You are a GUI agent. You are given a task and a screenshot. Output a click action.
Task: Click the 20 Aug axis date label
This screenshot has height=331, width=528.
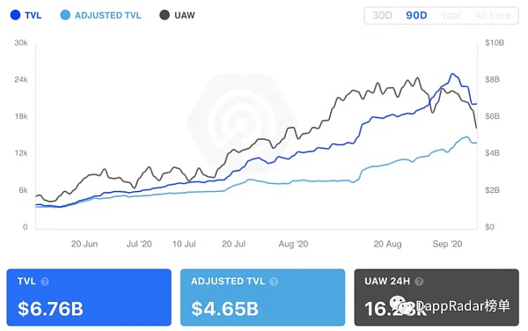pyautogui.click(x=387, y=244)
